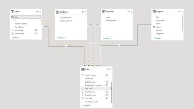Click the sigma icon beside MonthOfYear

[x=12, y=34]
